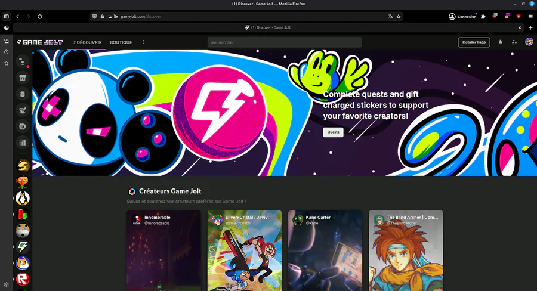Toggle the Firefox sidebar panel button
This screenshot has height=291, width=537.
pos(6,17)
